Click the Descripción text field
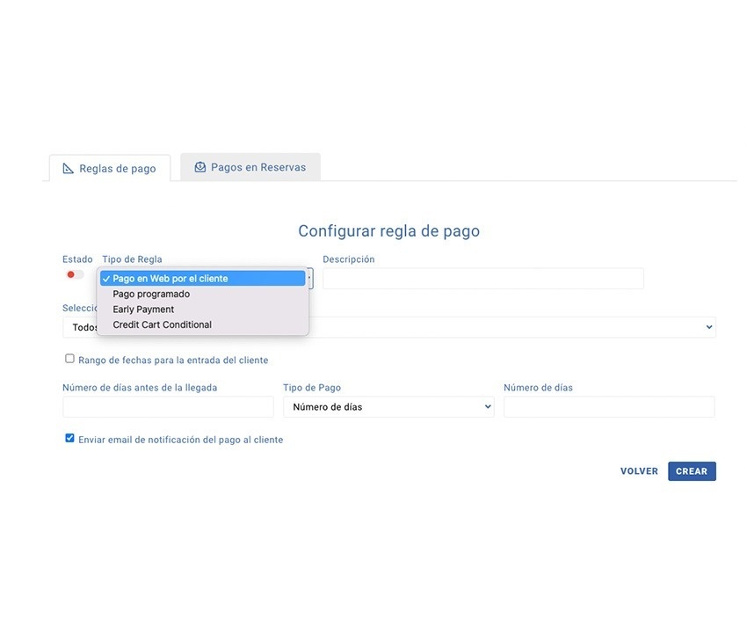747x634 pixels. coord(482,279)
